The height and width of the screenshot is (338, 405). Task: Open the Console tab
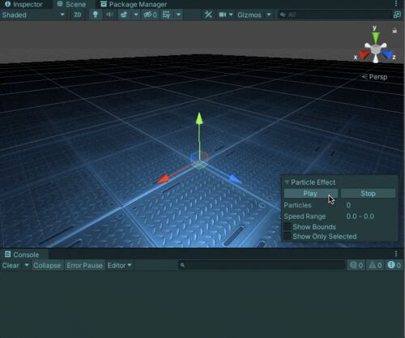[x=22, y=255]
